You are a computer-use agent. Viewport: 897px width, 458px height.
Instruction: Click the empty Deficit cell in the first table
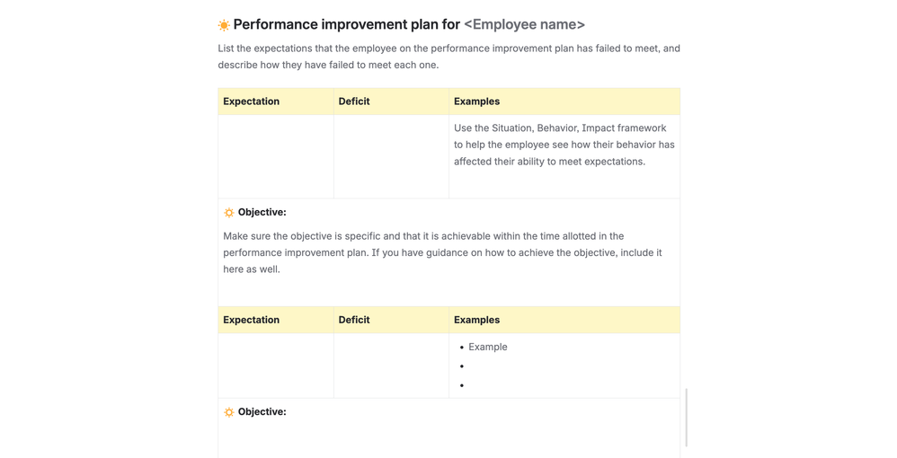pyautogui.click(x=391, y=156)
